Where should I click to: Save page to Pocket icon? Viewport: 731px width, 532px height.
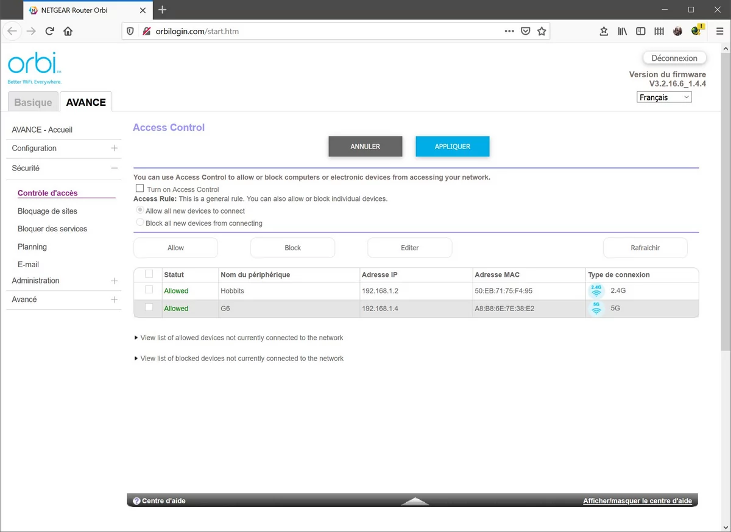tap(526, 31)
